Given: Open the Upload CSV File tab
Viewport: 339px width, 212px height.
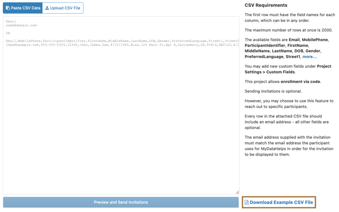Looking at the screenshot, I should 63,8.
